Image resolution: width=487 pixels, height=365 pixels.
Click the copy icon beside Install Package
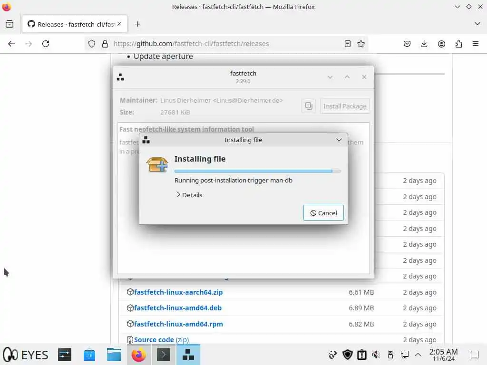(308, 106)
